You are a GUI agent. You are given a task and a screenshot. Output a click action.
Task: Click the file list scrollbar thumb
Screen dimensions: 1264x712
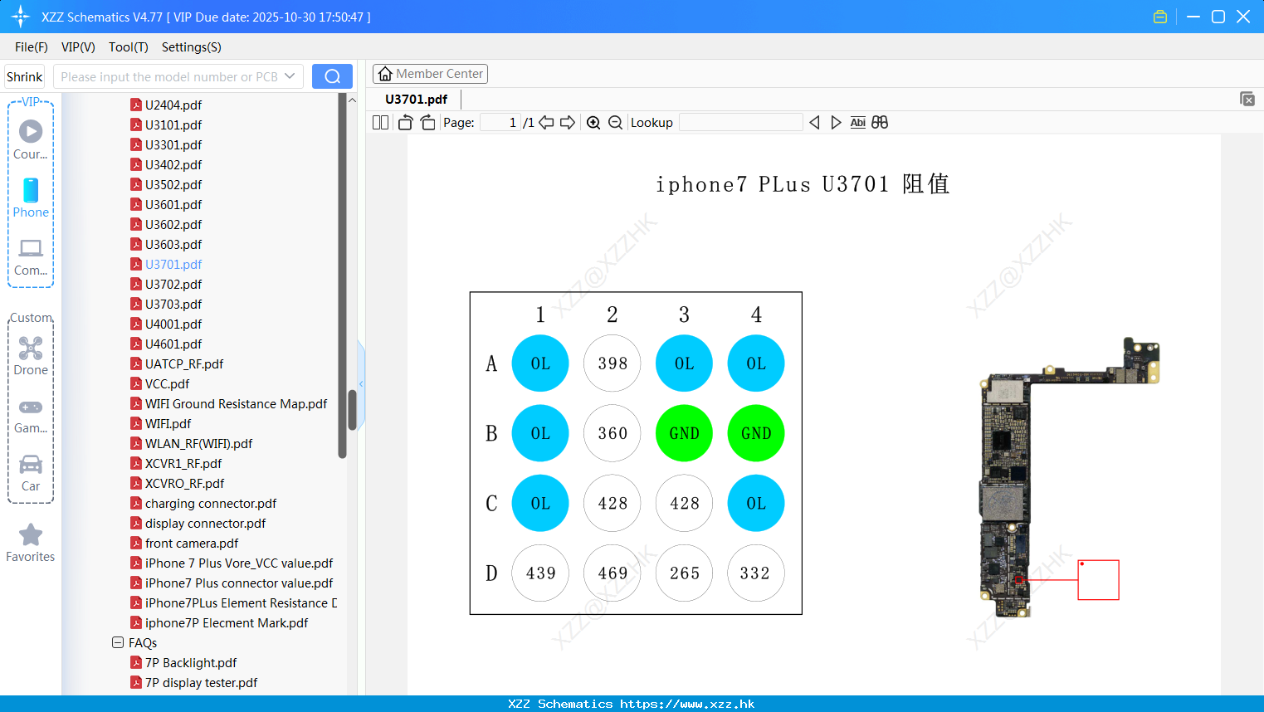352,409
